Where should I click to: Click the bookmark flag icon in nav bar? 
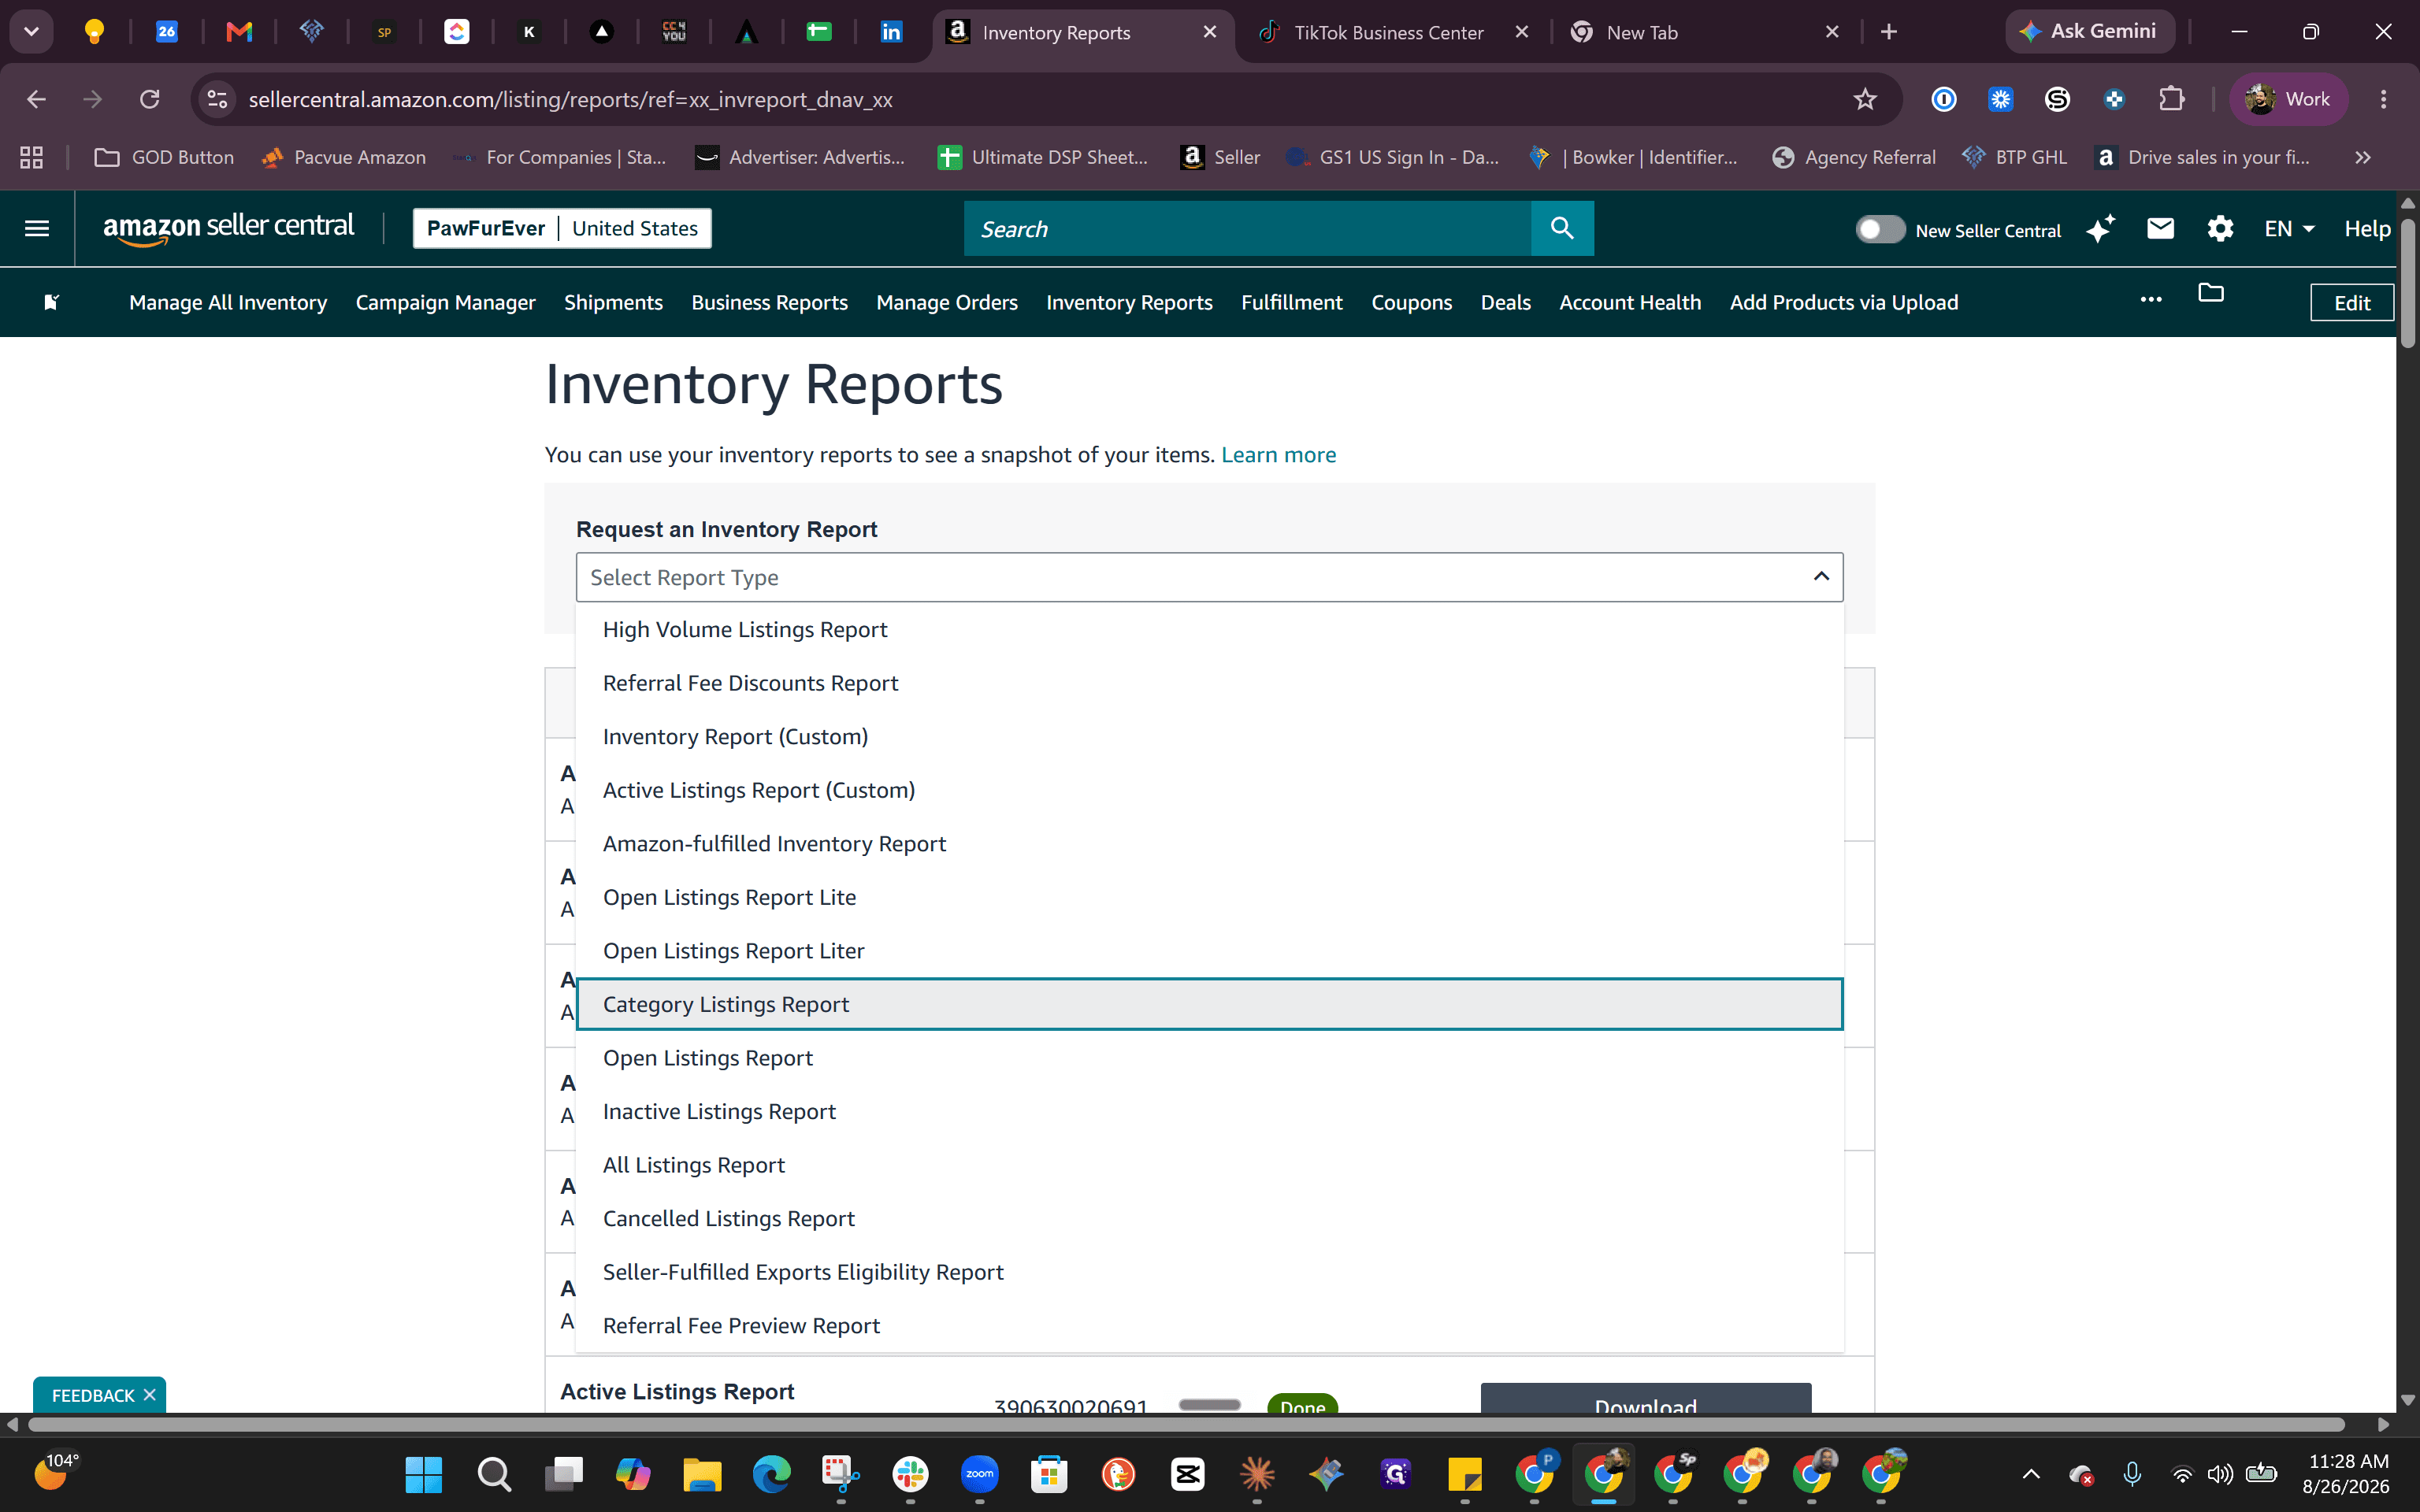51,302
